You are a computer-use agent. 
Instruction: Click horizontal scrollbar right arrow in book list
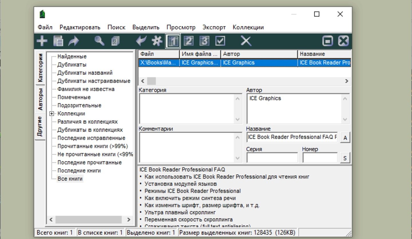pyautogui.click(x=347, y=81)
